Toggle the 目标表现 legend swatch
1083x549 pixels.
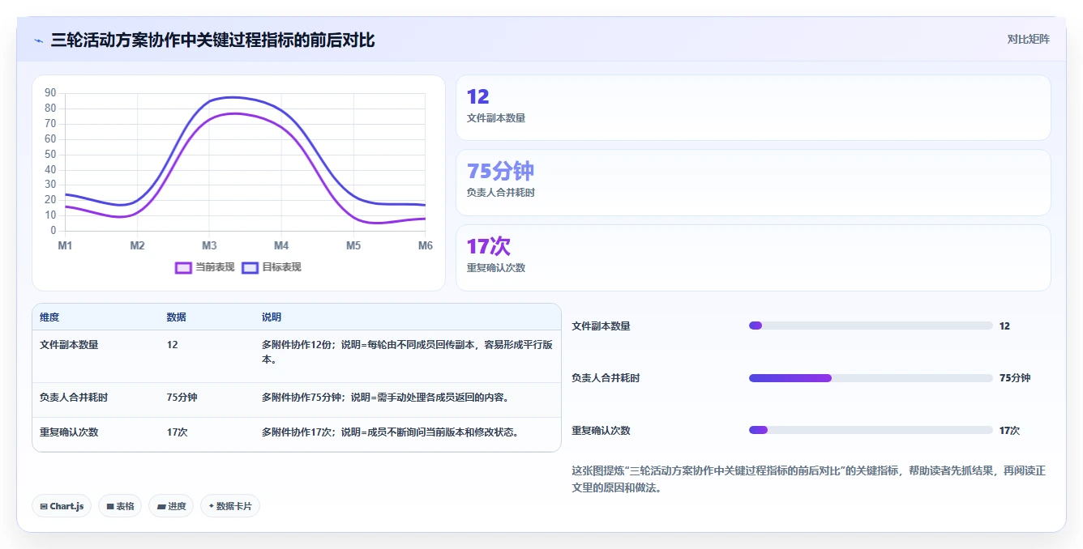[x=250, y=267]
